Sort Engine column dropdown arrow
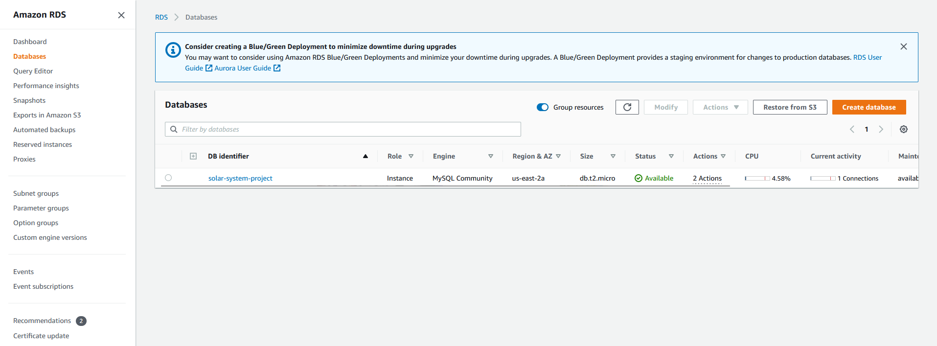937x346 pixels. (x=491, y=156)
